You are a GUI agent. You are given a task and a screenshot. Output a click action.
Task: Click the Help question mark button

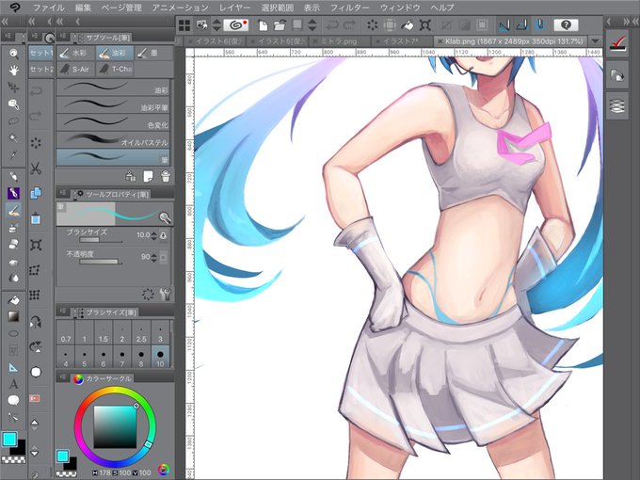pyautogui.click(x=566, y=25)
